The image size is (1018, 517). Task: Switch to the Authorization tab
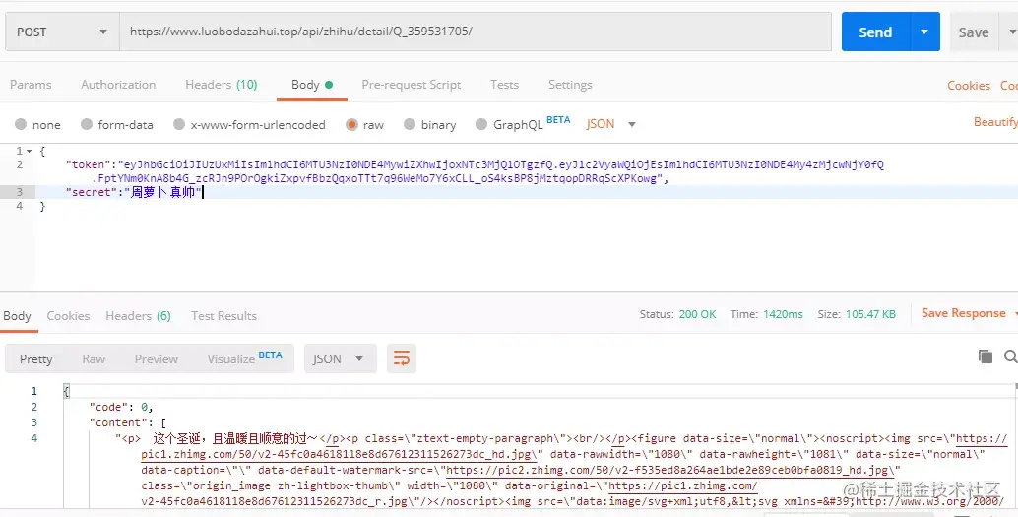pyautogui.click(x=118, y=85)
